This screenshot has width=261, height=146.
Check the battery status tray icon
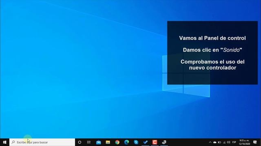tap(219, 142)
